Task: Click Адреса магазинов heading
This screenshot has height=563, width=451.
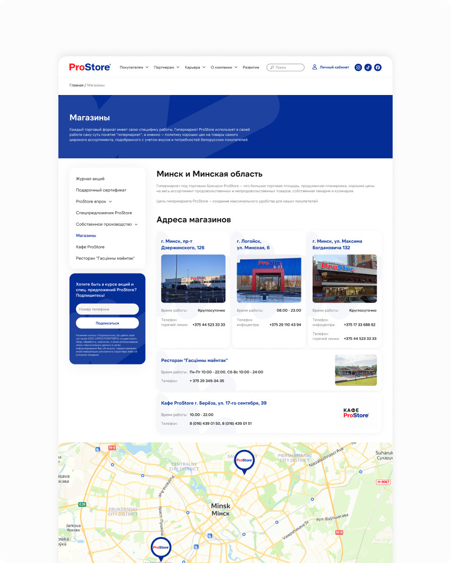Action: (193, 220)
